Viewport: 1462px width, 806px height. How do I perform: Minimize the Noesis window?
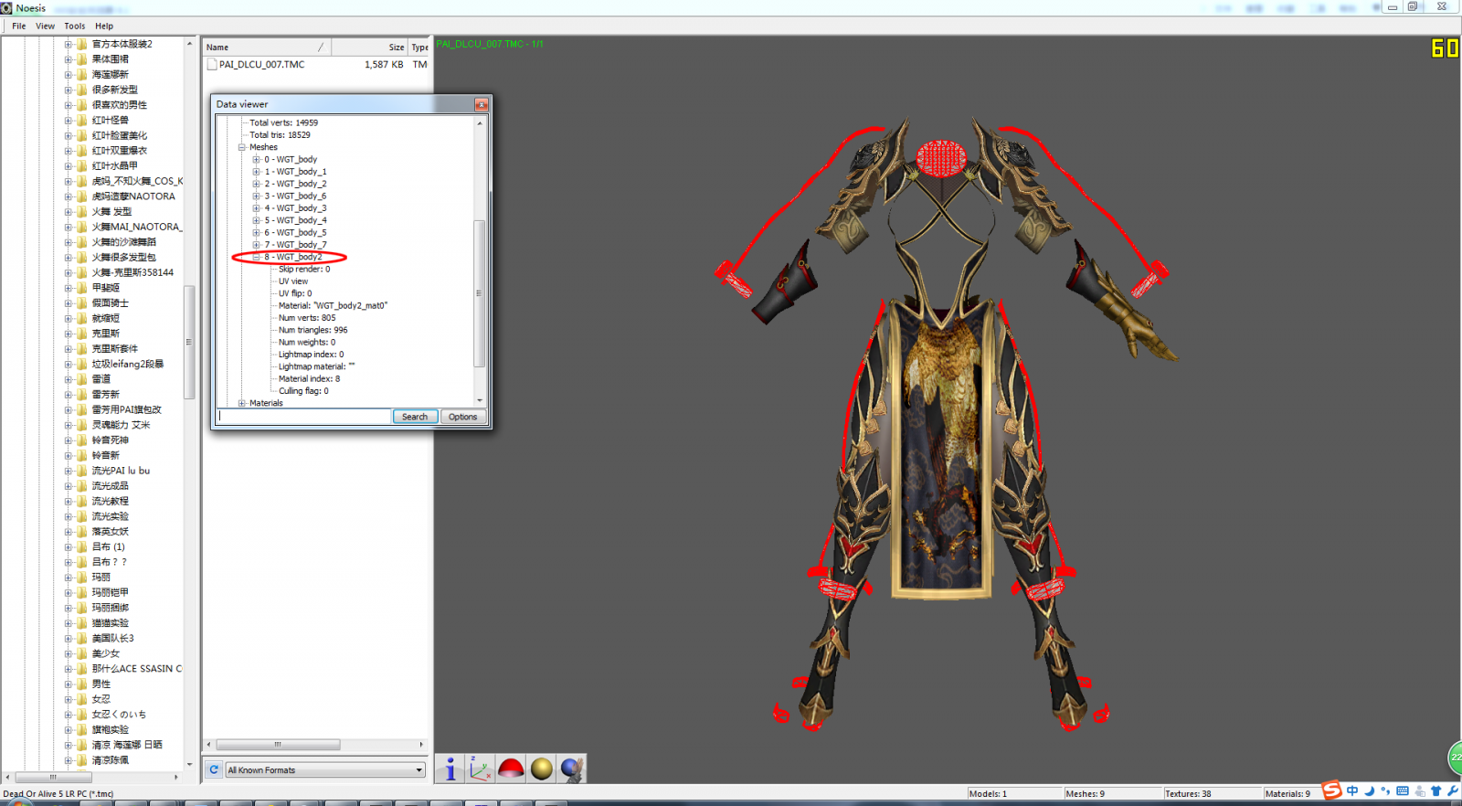[x=1392, y=6]
